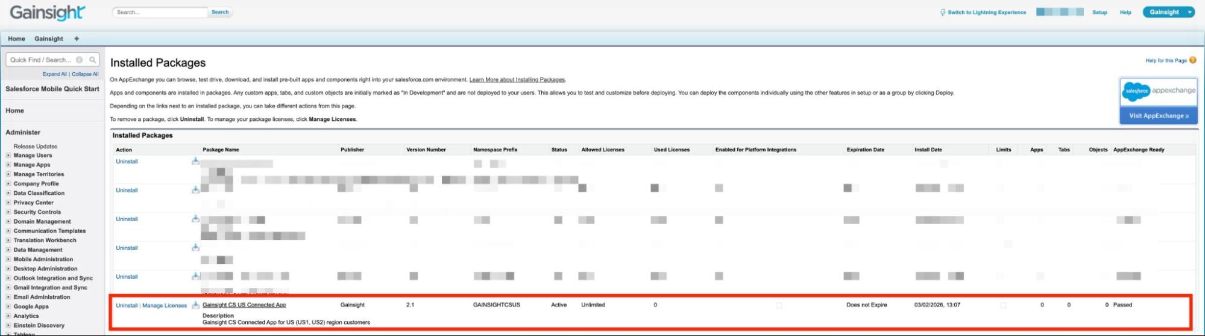The height and width of the screenshot is (336, 1205).
Task: Expand the Data Classification tree node
Action: [x=8, y=193]
